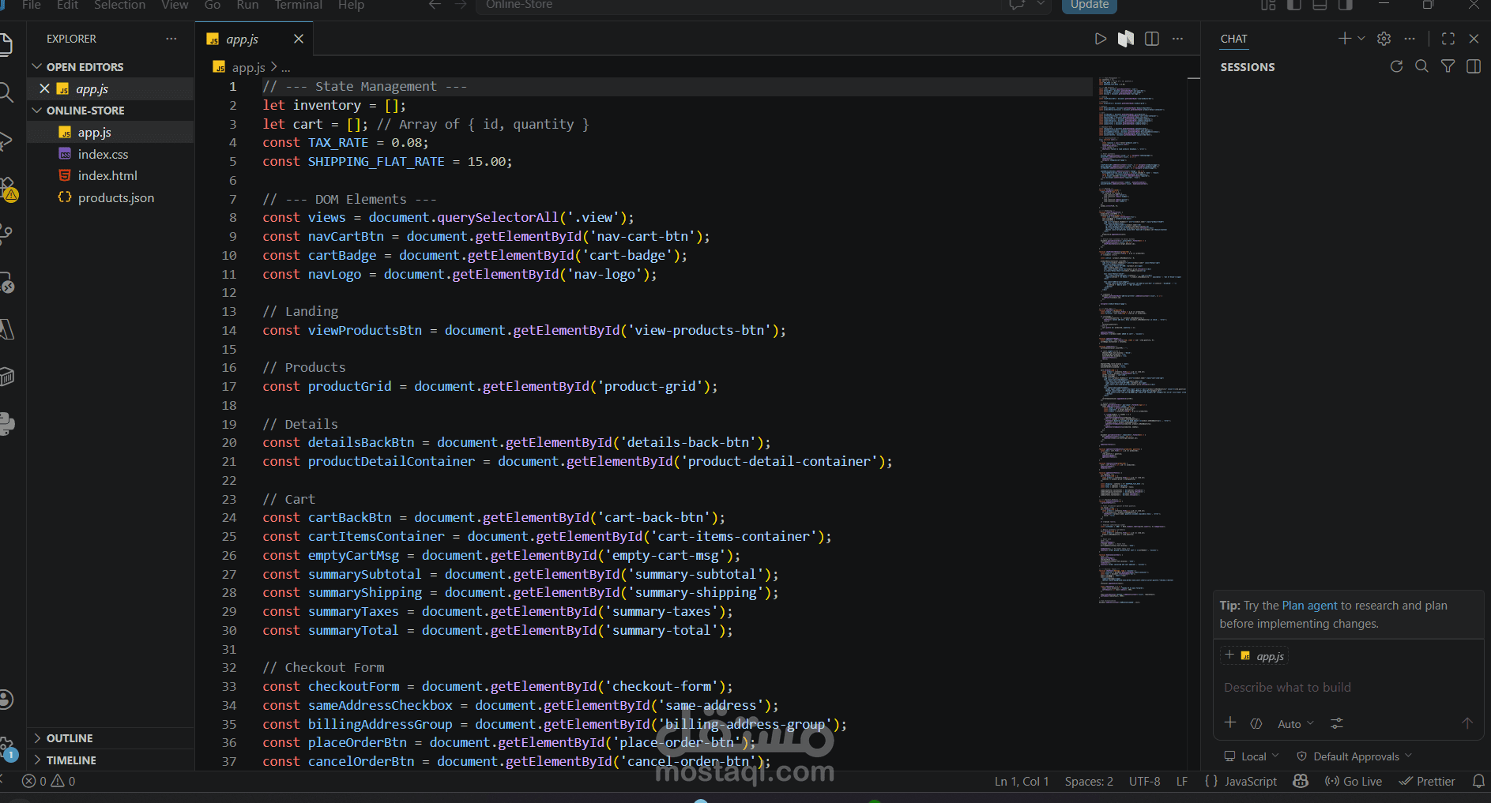
Task: Toggle the primary side bar layout button
Action: [1294, 5]
